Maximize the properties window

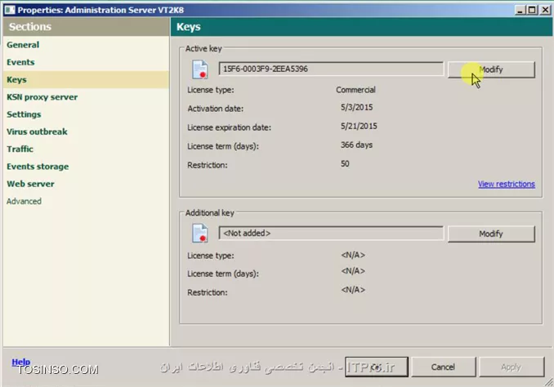[x=532, y=10]
